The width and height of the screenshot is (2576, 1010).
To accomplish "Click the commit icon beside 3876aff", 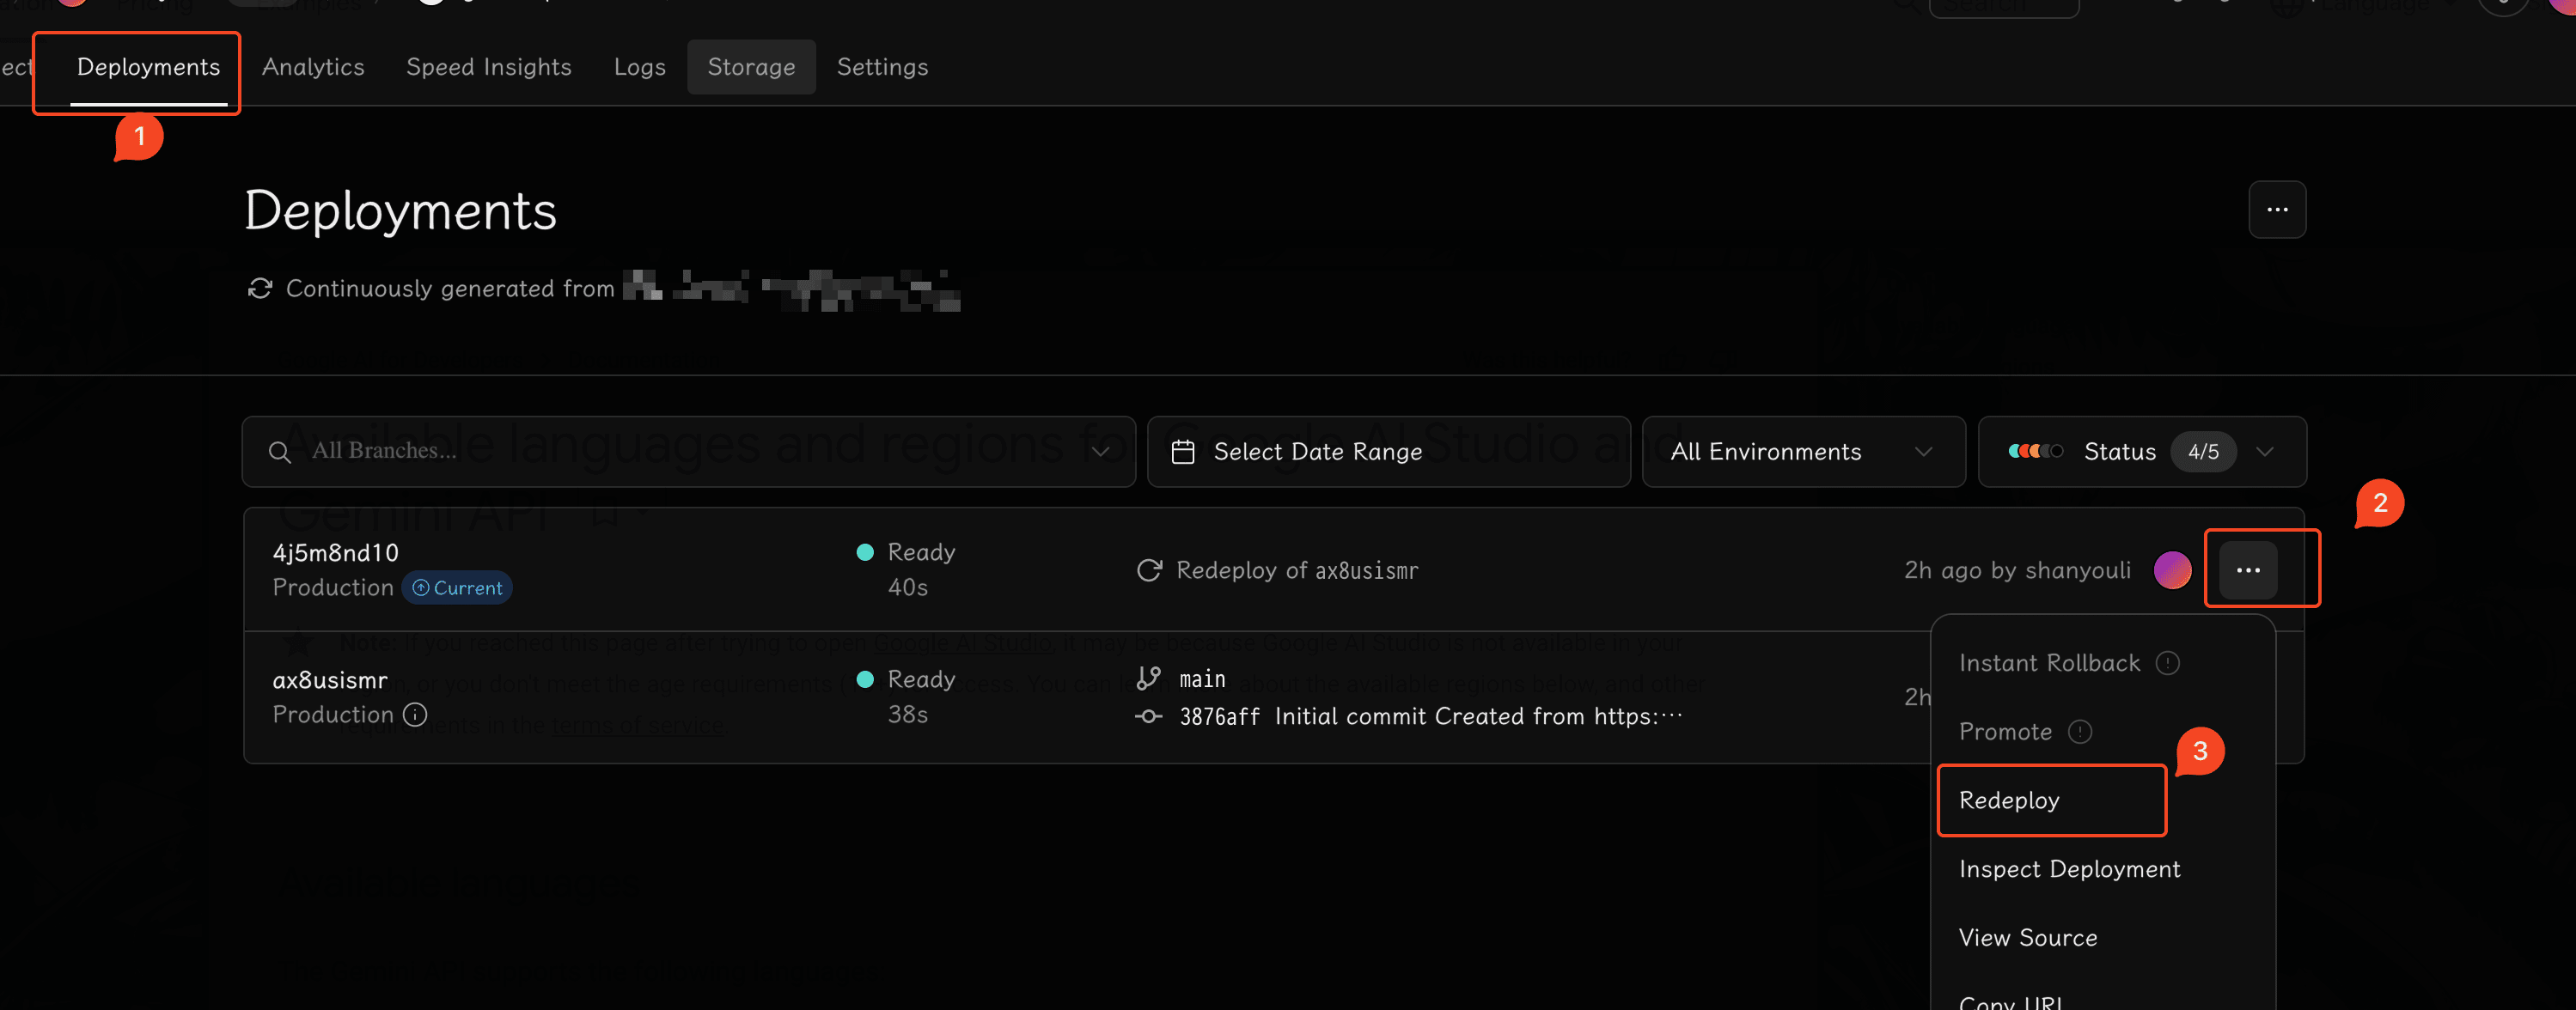I will [1148, 716].
